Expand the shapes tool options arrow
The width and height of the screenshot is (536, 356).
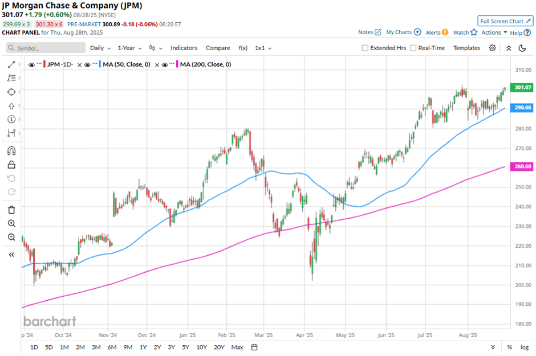19,92
